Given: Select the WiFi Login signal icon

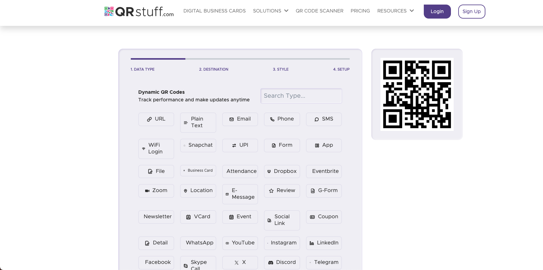Looking at the screenshot, I should pyautogui.click(x=144, y=149).
